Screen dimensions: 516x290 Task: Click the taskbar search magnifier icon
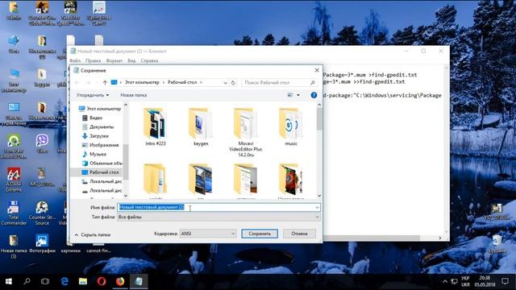(27, 281)
